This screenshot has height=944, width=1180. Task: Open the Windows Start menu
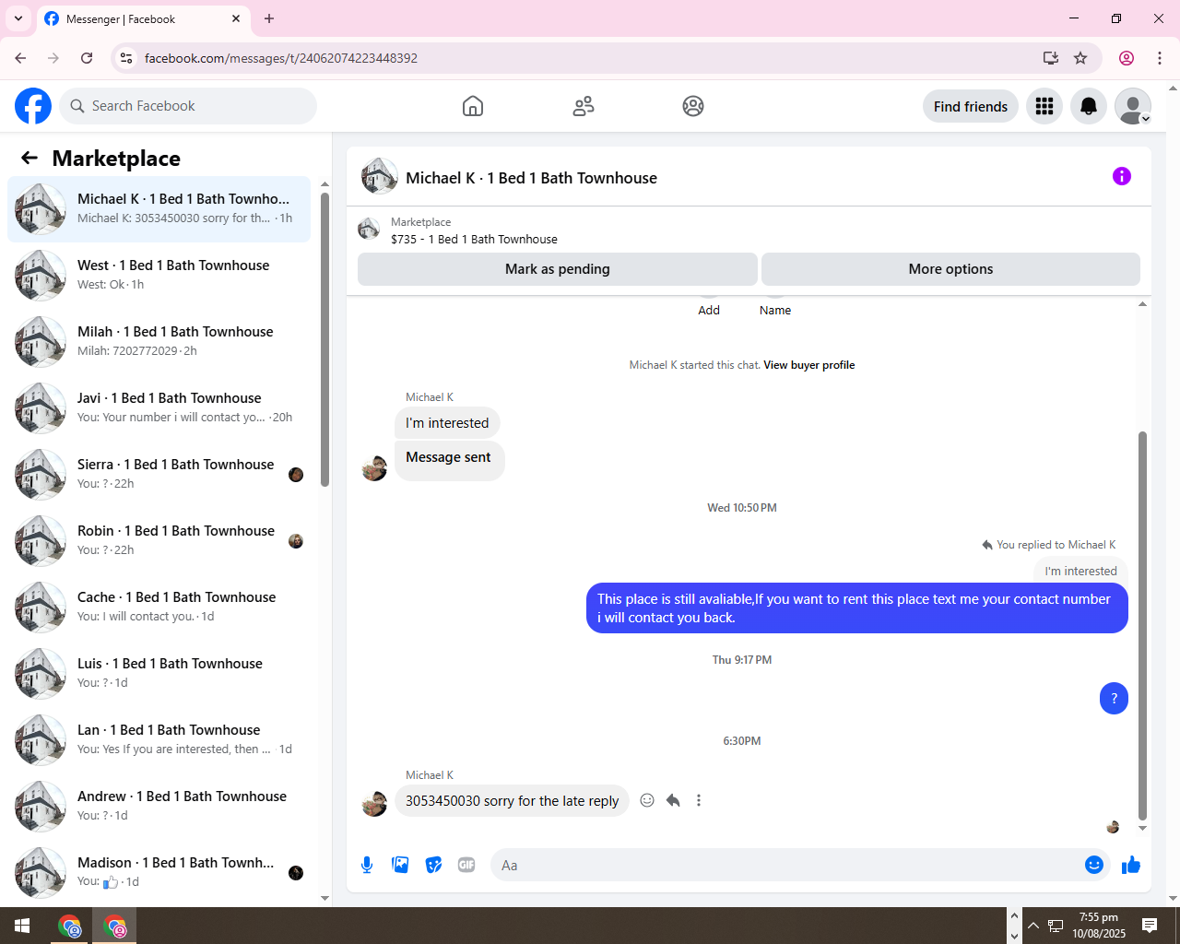point(22,926)
